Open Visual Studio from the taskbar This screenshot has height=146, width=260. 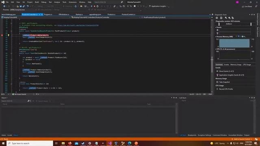[x=109, y=143]
